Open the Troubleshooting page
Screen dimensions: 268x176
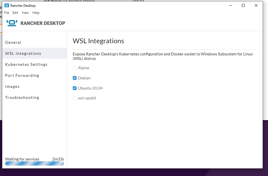point(22,97)
